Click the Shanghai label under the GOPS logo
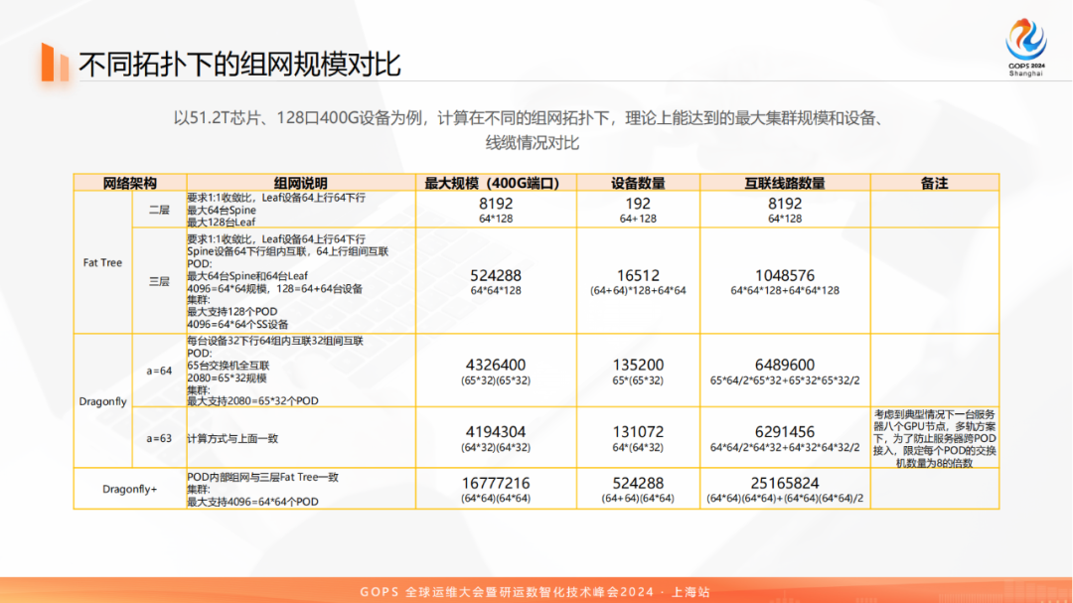The width and height of the screenshot is (1073, 603). (1024, 71)
